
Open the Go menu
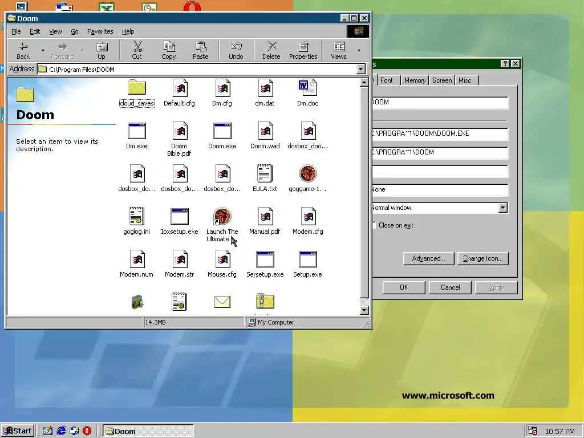click(x=75, y=32)
